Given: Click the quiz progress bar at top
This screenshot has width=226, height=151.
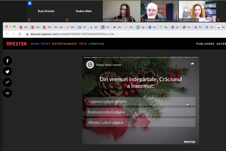Looking at the screenshot, I should [x=140, y=57].
